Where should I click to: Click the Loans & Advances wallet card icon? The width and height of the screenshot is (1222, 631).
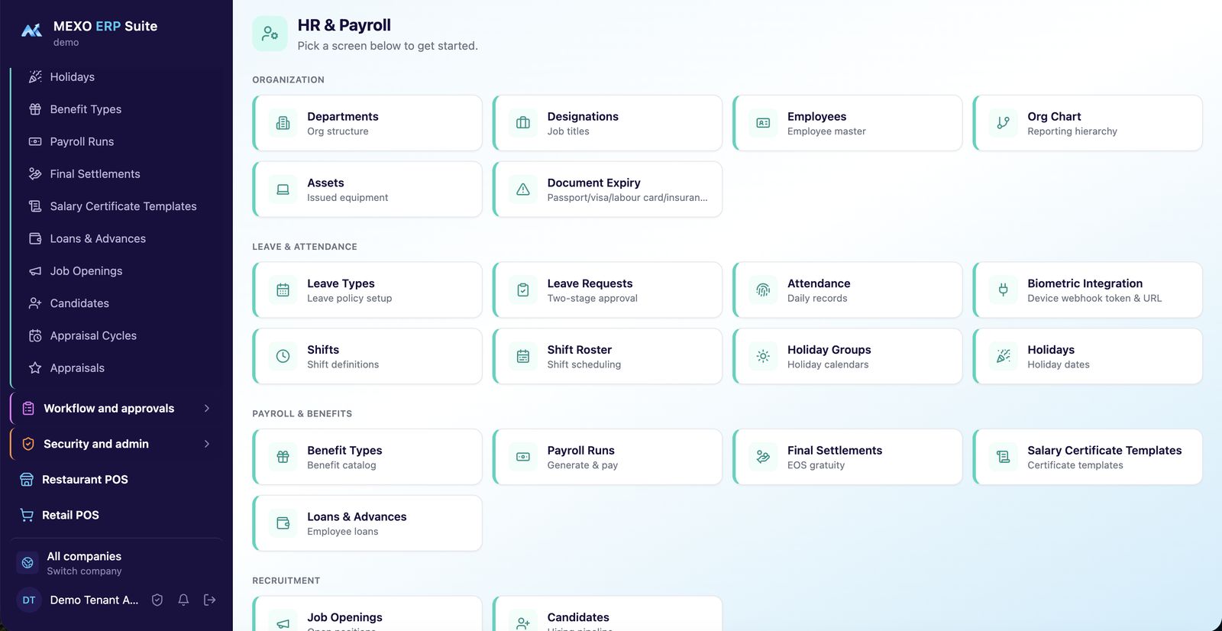click(x=283, y=523)
